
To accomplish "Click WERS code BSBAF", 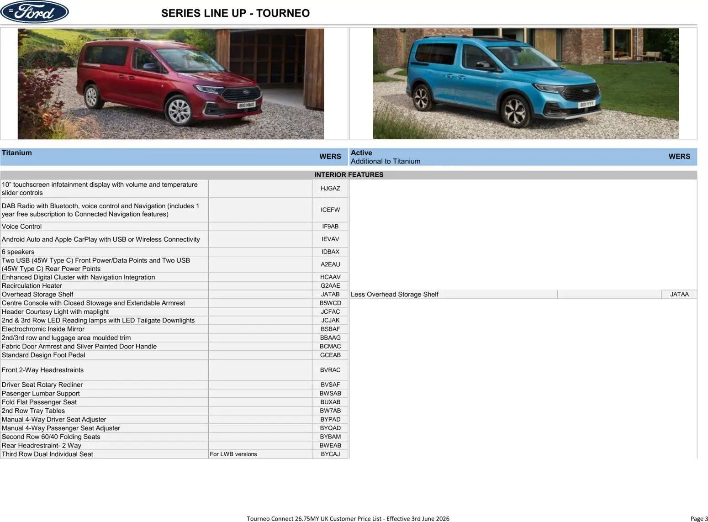I will [330, 329].
